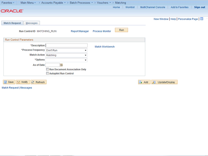
Task: Click Add to Favorites link
Action: pos(179,7)
